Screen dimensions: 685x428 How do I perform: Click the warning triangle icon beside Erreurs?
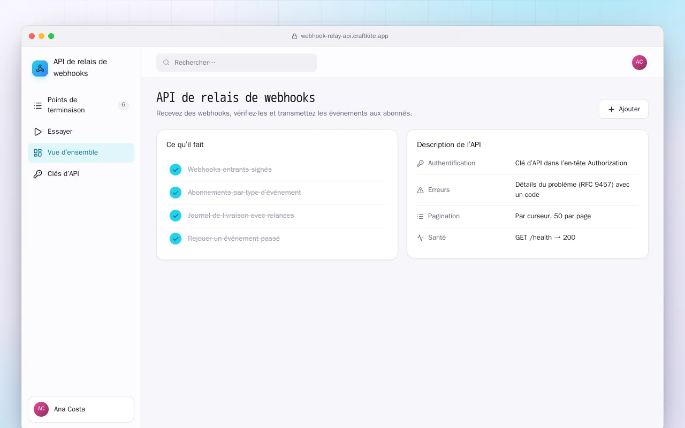(420, 190)
